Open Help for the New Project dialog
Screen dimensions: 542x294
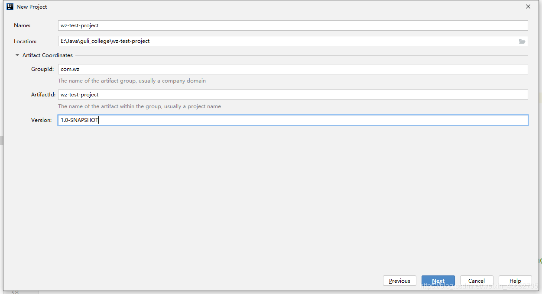tap(515, 281)
